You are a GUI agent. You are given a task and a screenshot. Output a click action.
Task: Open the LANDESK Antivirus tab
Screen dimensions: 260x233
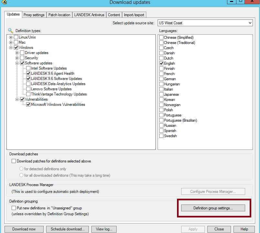(89, 15)
